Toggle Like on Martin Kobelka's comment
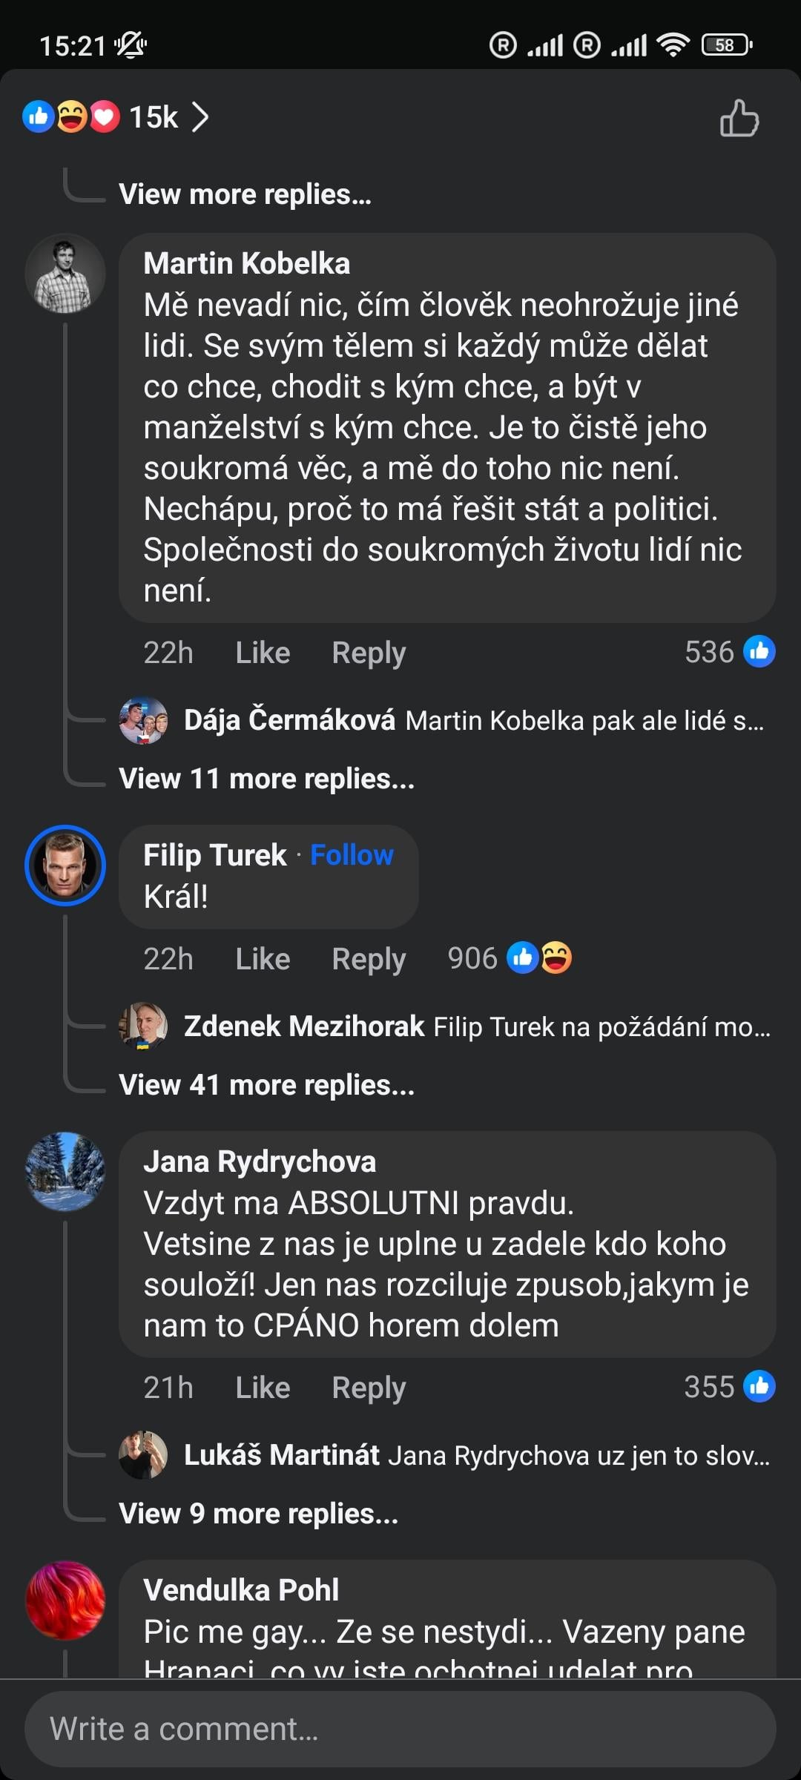Viewport: 801px width, 1780px height. (263, 653)
